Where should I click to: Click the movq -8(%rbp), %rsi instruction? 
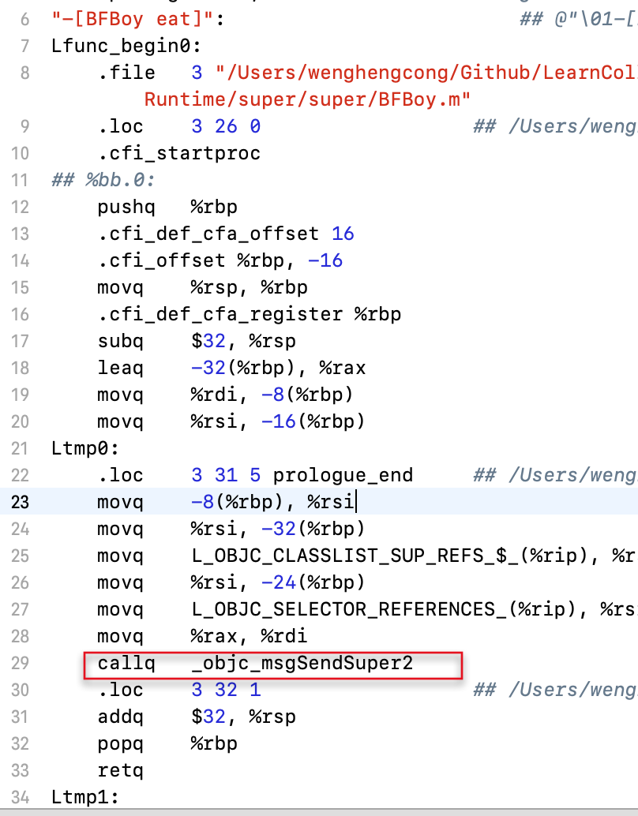pos(226,502)
